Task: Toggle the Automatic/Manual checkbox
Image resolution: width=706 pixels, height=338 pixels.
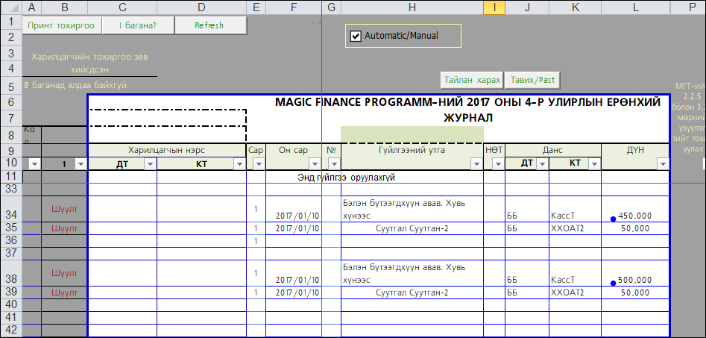Action: click(x=356, y=36)
